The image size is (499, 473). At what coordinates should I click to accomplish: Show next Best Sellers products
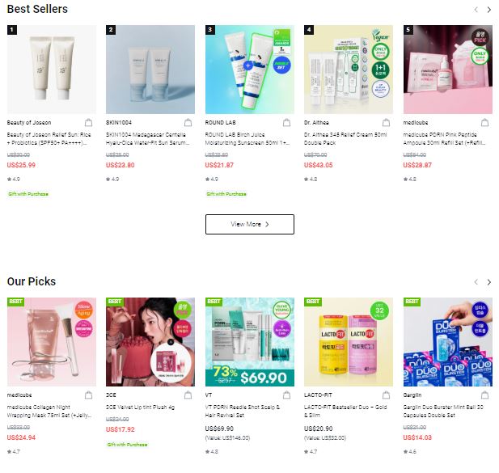pyautogui.click(x=488, y=10)
